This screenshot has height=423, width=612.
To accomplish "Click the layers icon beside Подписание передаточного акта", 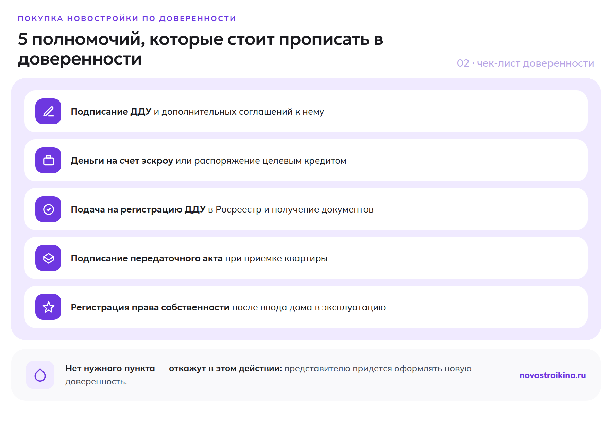I will (x=48, y=258).
